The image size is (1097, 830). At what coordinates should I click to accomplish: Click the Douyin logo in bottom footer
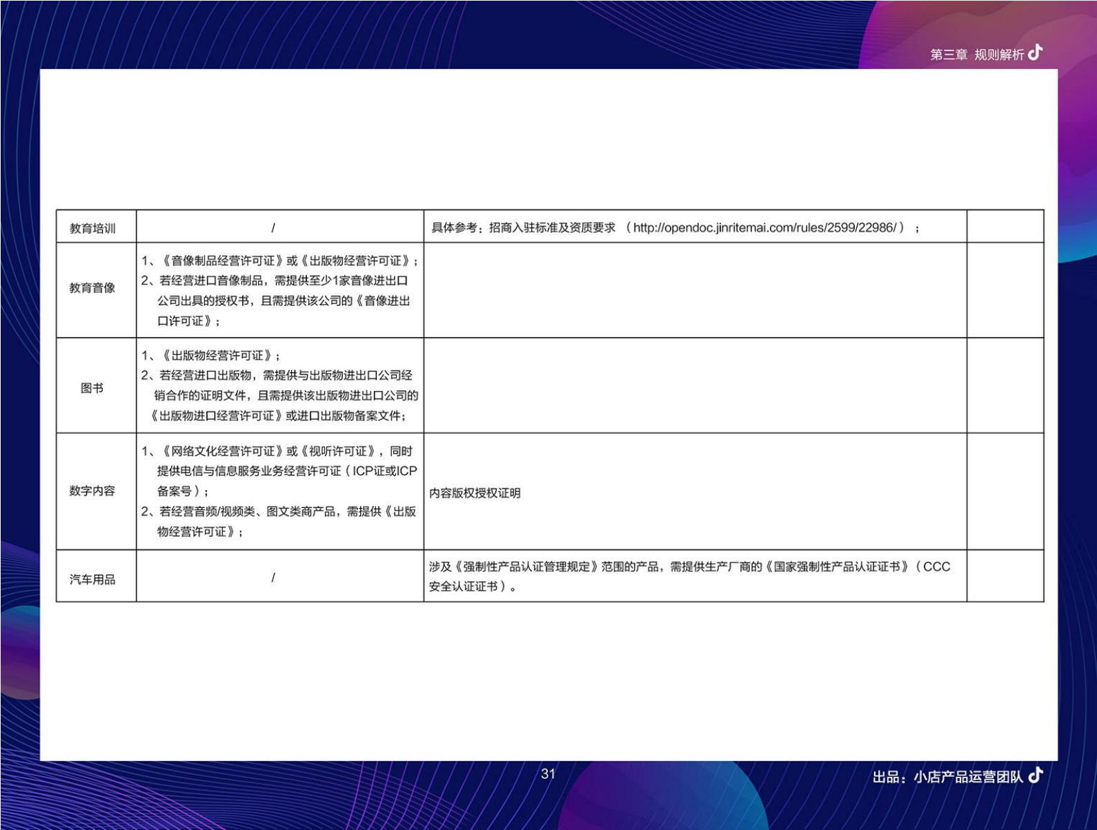coord(1035,776)
